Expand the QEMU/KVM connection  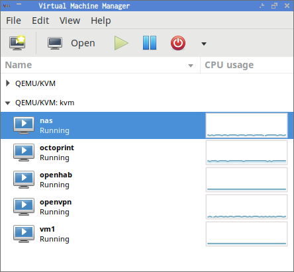pyautogui.click(x=8, y=83)
